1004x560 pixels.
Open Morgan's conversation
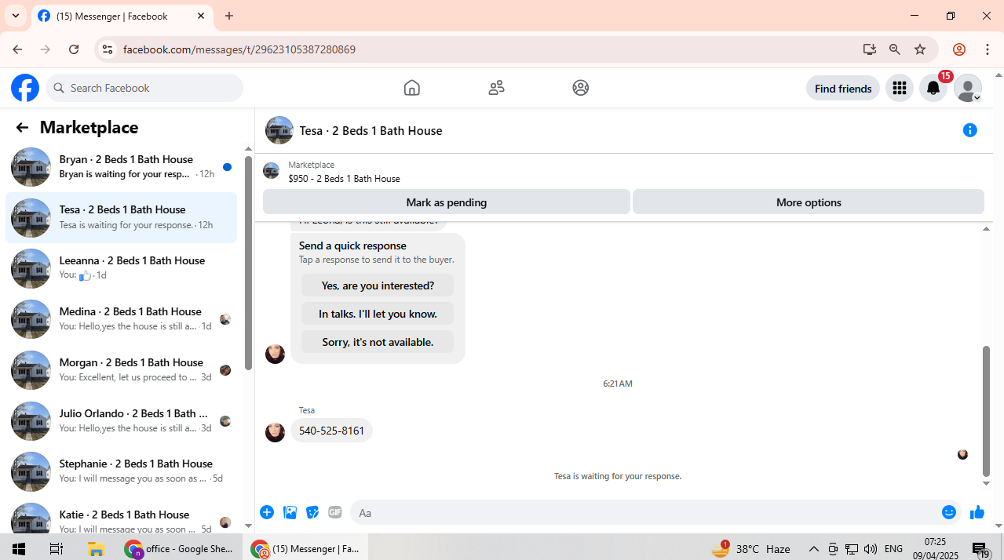point(121,370)
